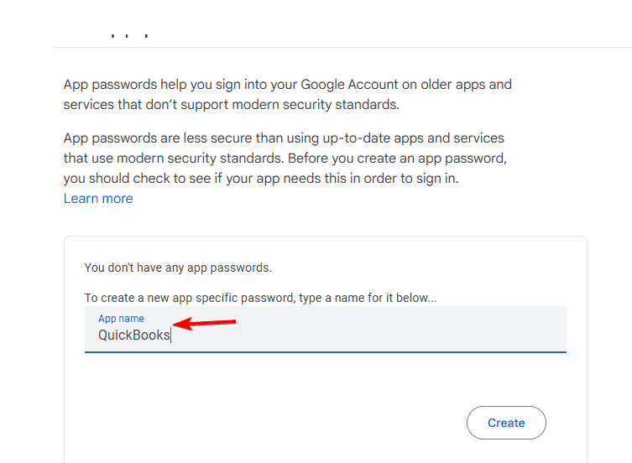Click the "You don't have any app passwords" message
This screenshot has width=632, height=463.
(178, 268)
